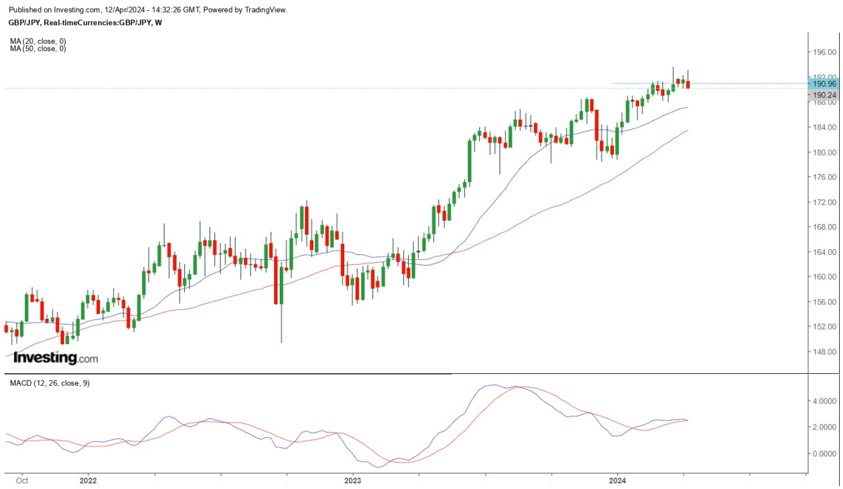Click the Oct label on time axis
This screenshot has height=489, width=843.
22,481
